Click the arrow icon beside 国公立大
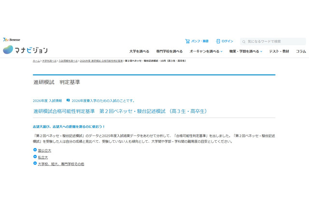Screen dimensions: 309x206 pos(35,150)
